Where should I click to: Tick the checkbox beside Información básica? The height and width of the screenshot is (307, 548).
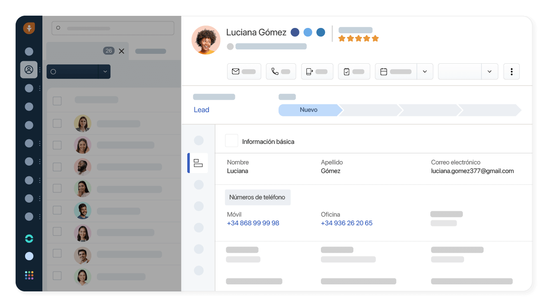click(x=231, y=141)
